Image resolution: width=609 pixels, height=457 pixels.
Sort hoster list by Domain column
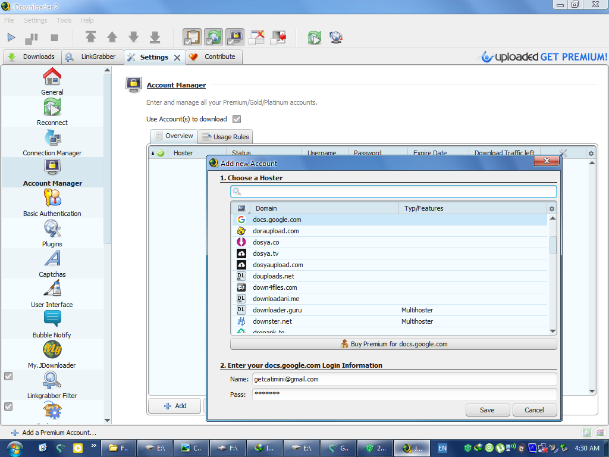click(x=324, y=208)
